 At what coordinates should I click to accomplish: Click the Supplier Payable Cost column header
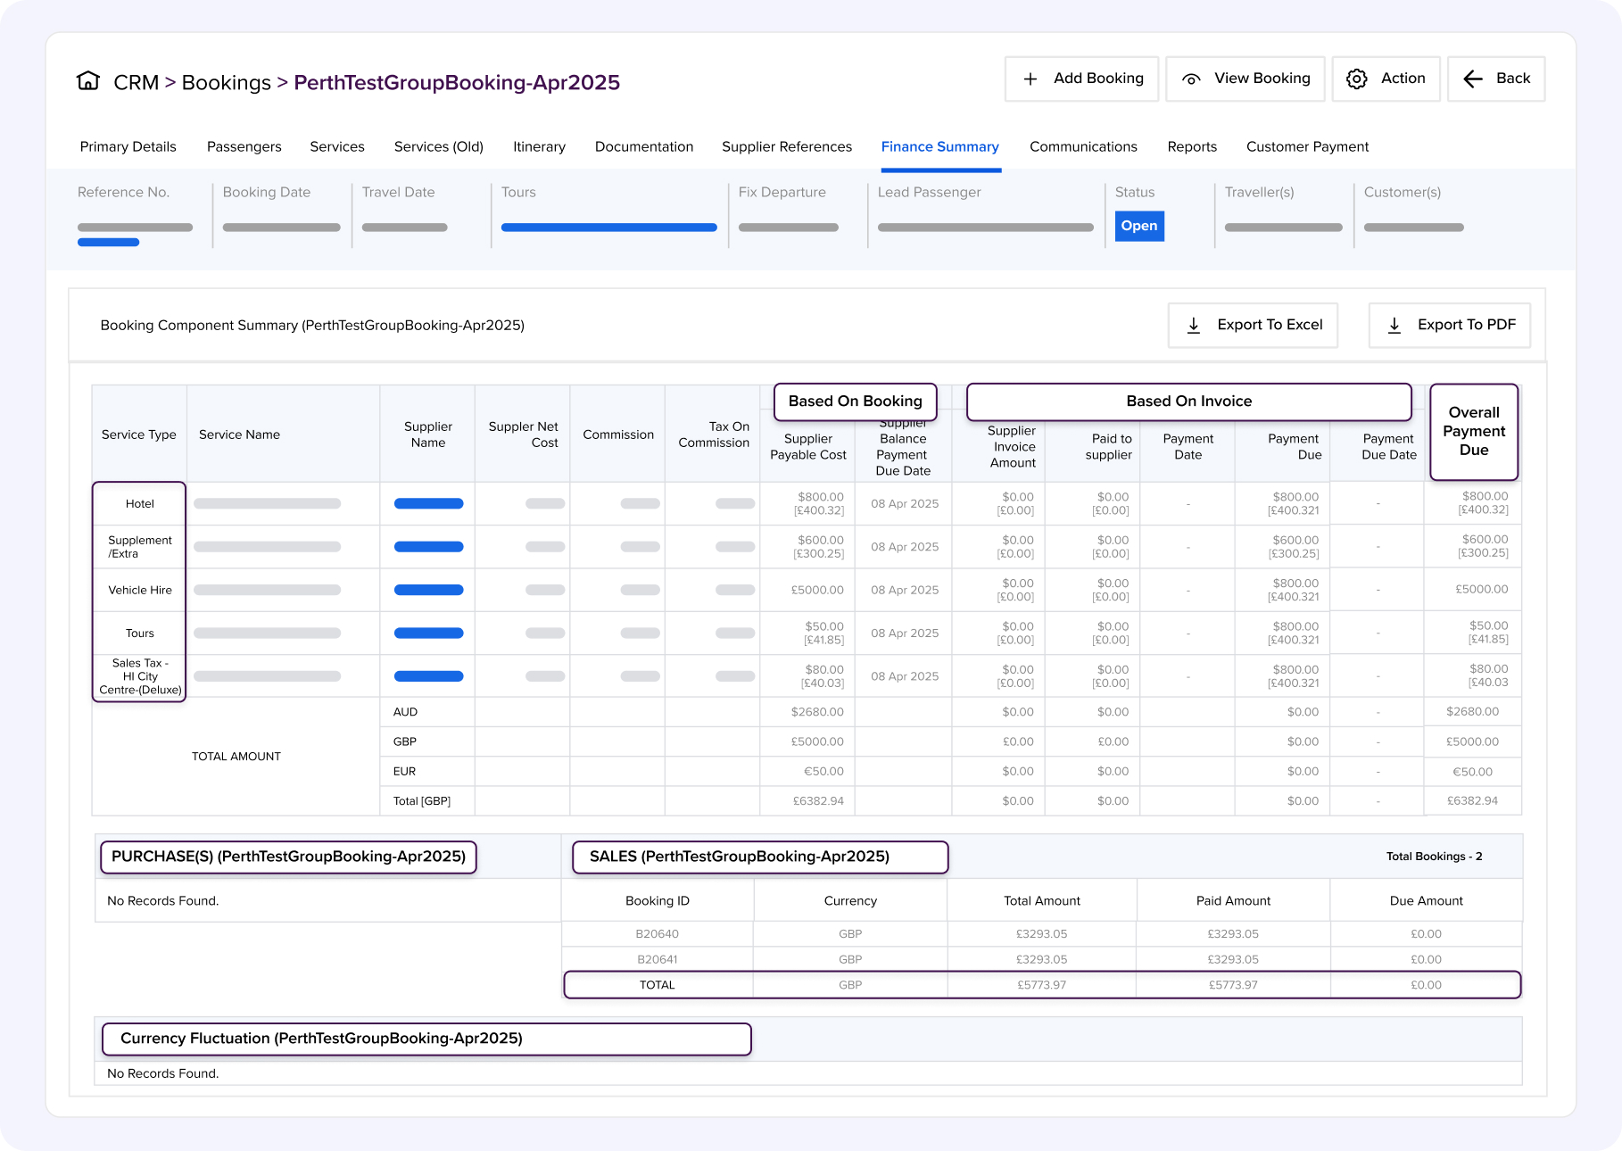pos(808,446)
